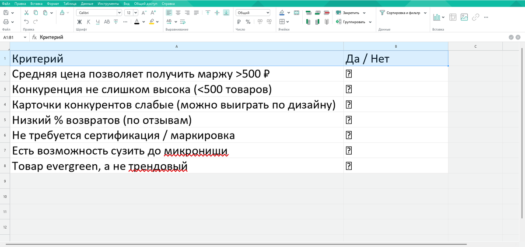Viewport: 525px width, 247px height.
Task: Insert a hyperlink
Action: 476,17
